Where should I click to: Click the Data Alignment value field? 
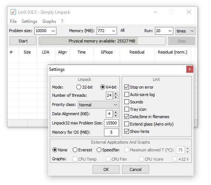click(x=109, y=114)
